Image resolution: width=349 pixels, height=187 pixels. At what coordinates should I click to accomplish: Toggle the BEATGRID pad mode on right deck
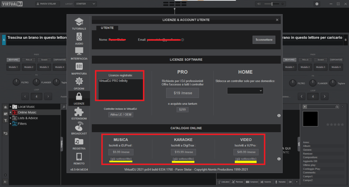pos(290,60)
